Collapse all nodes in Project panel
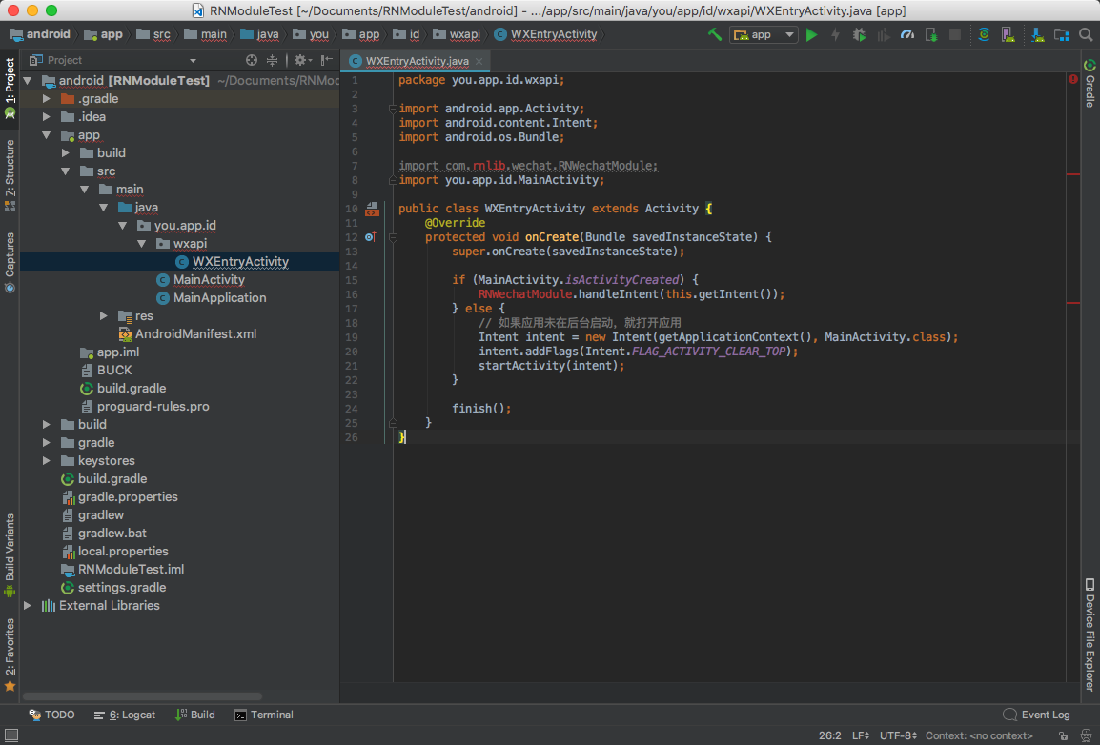Screen dimensions: 1100x745 point(273,60)
